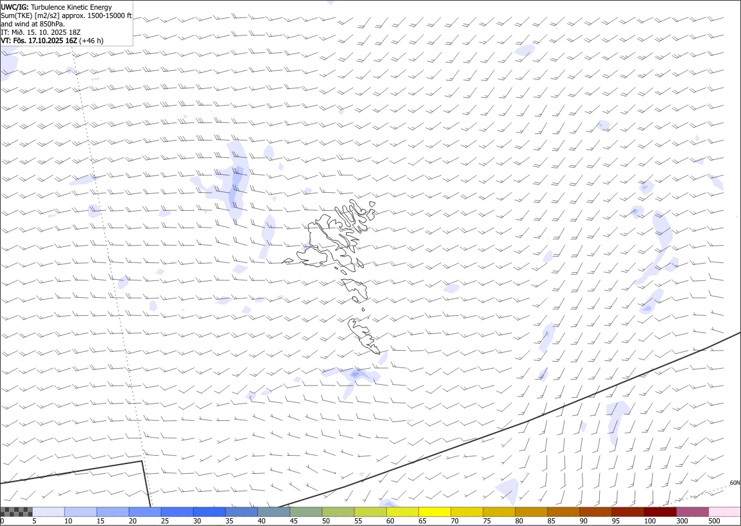Screen dimensions: 741x526
Task: Select the 95–100 dark red legend swatch
Action: click(x=628, y=512)
